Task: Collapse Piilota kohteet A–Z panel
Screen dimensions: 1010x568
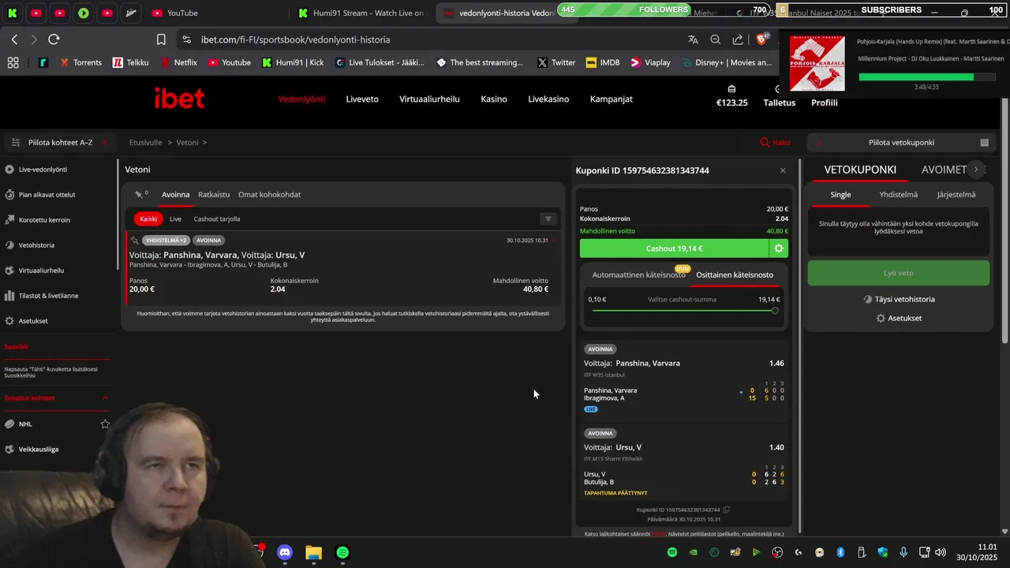Action: point(105,143)
